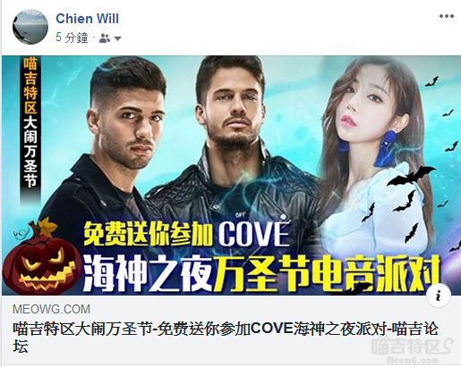
Task: Click the friends audience privacy icon
Action: tap(105, 38)
